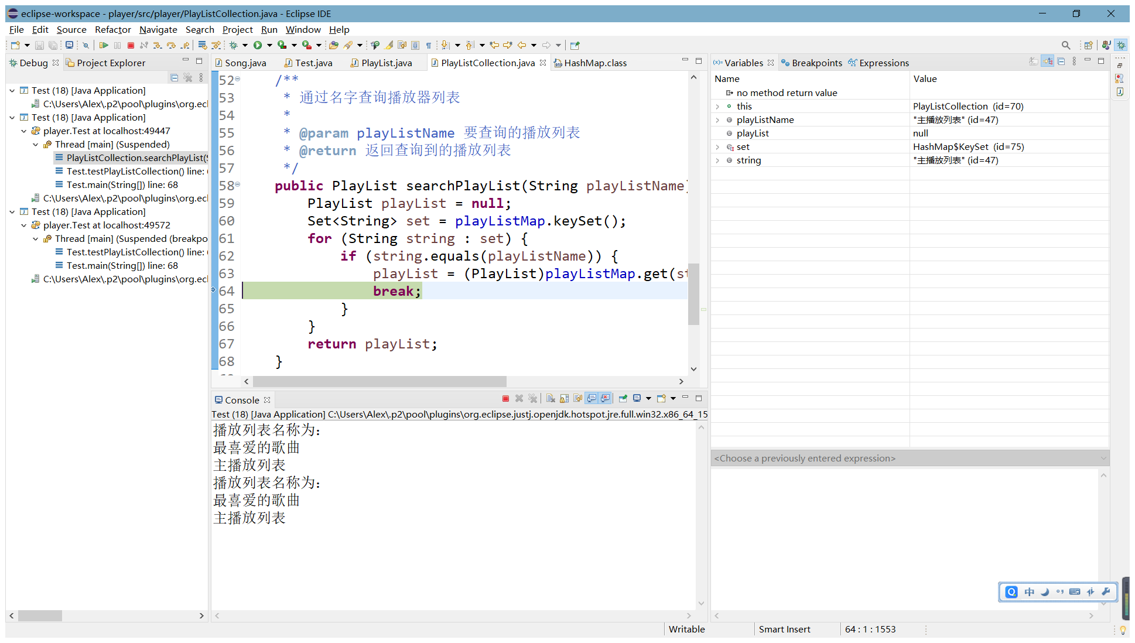Click the Variables detail pane text area
Image resolution: width=1135 pixels, height=643 pixels.
pyautogui.click(x=904, y=539)
